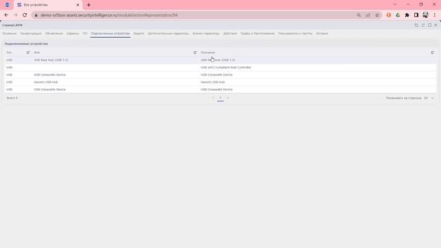This screenshot has width=441, height=248.
Task: Select USB Root Hub (USB 3.0) in Имя column
Action: pyautogui.click(x=51, y=60)
